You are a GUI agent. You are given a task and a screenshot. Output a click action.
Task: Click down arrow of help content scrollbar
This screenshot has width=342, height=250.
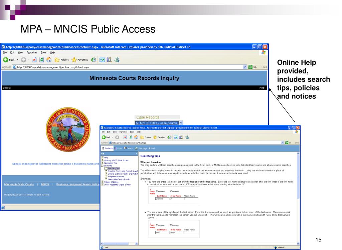click(298, 244)
